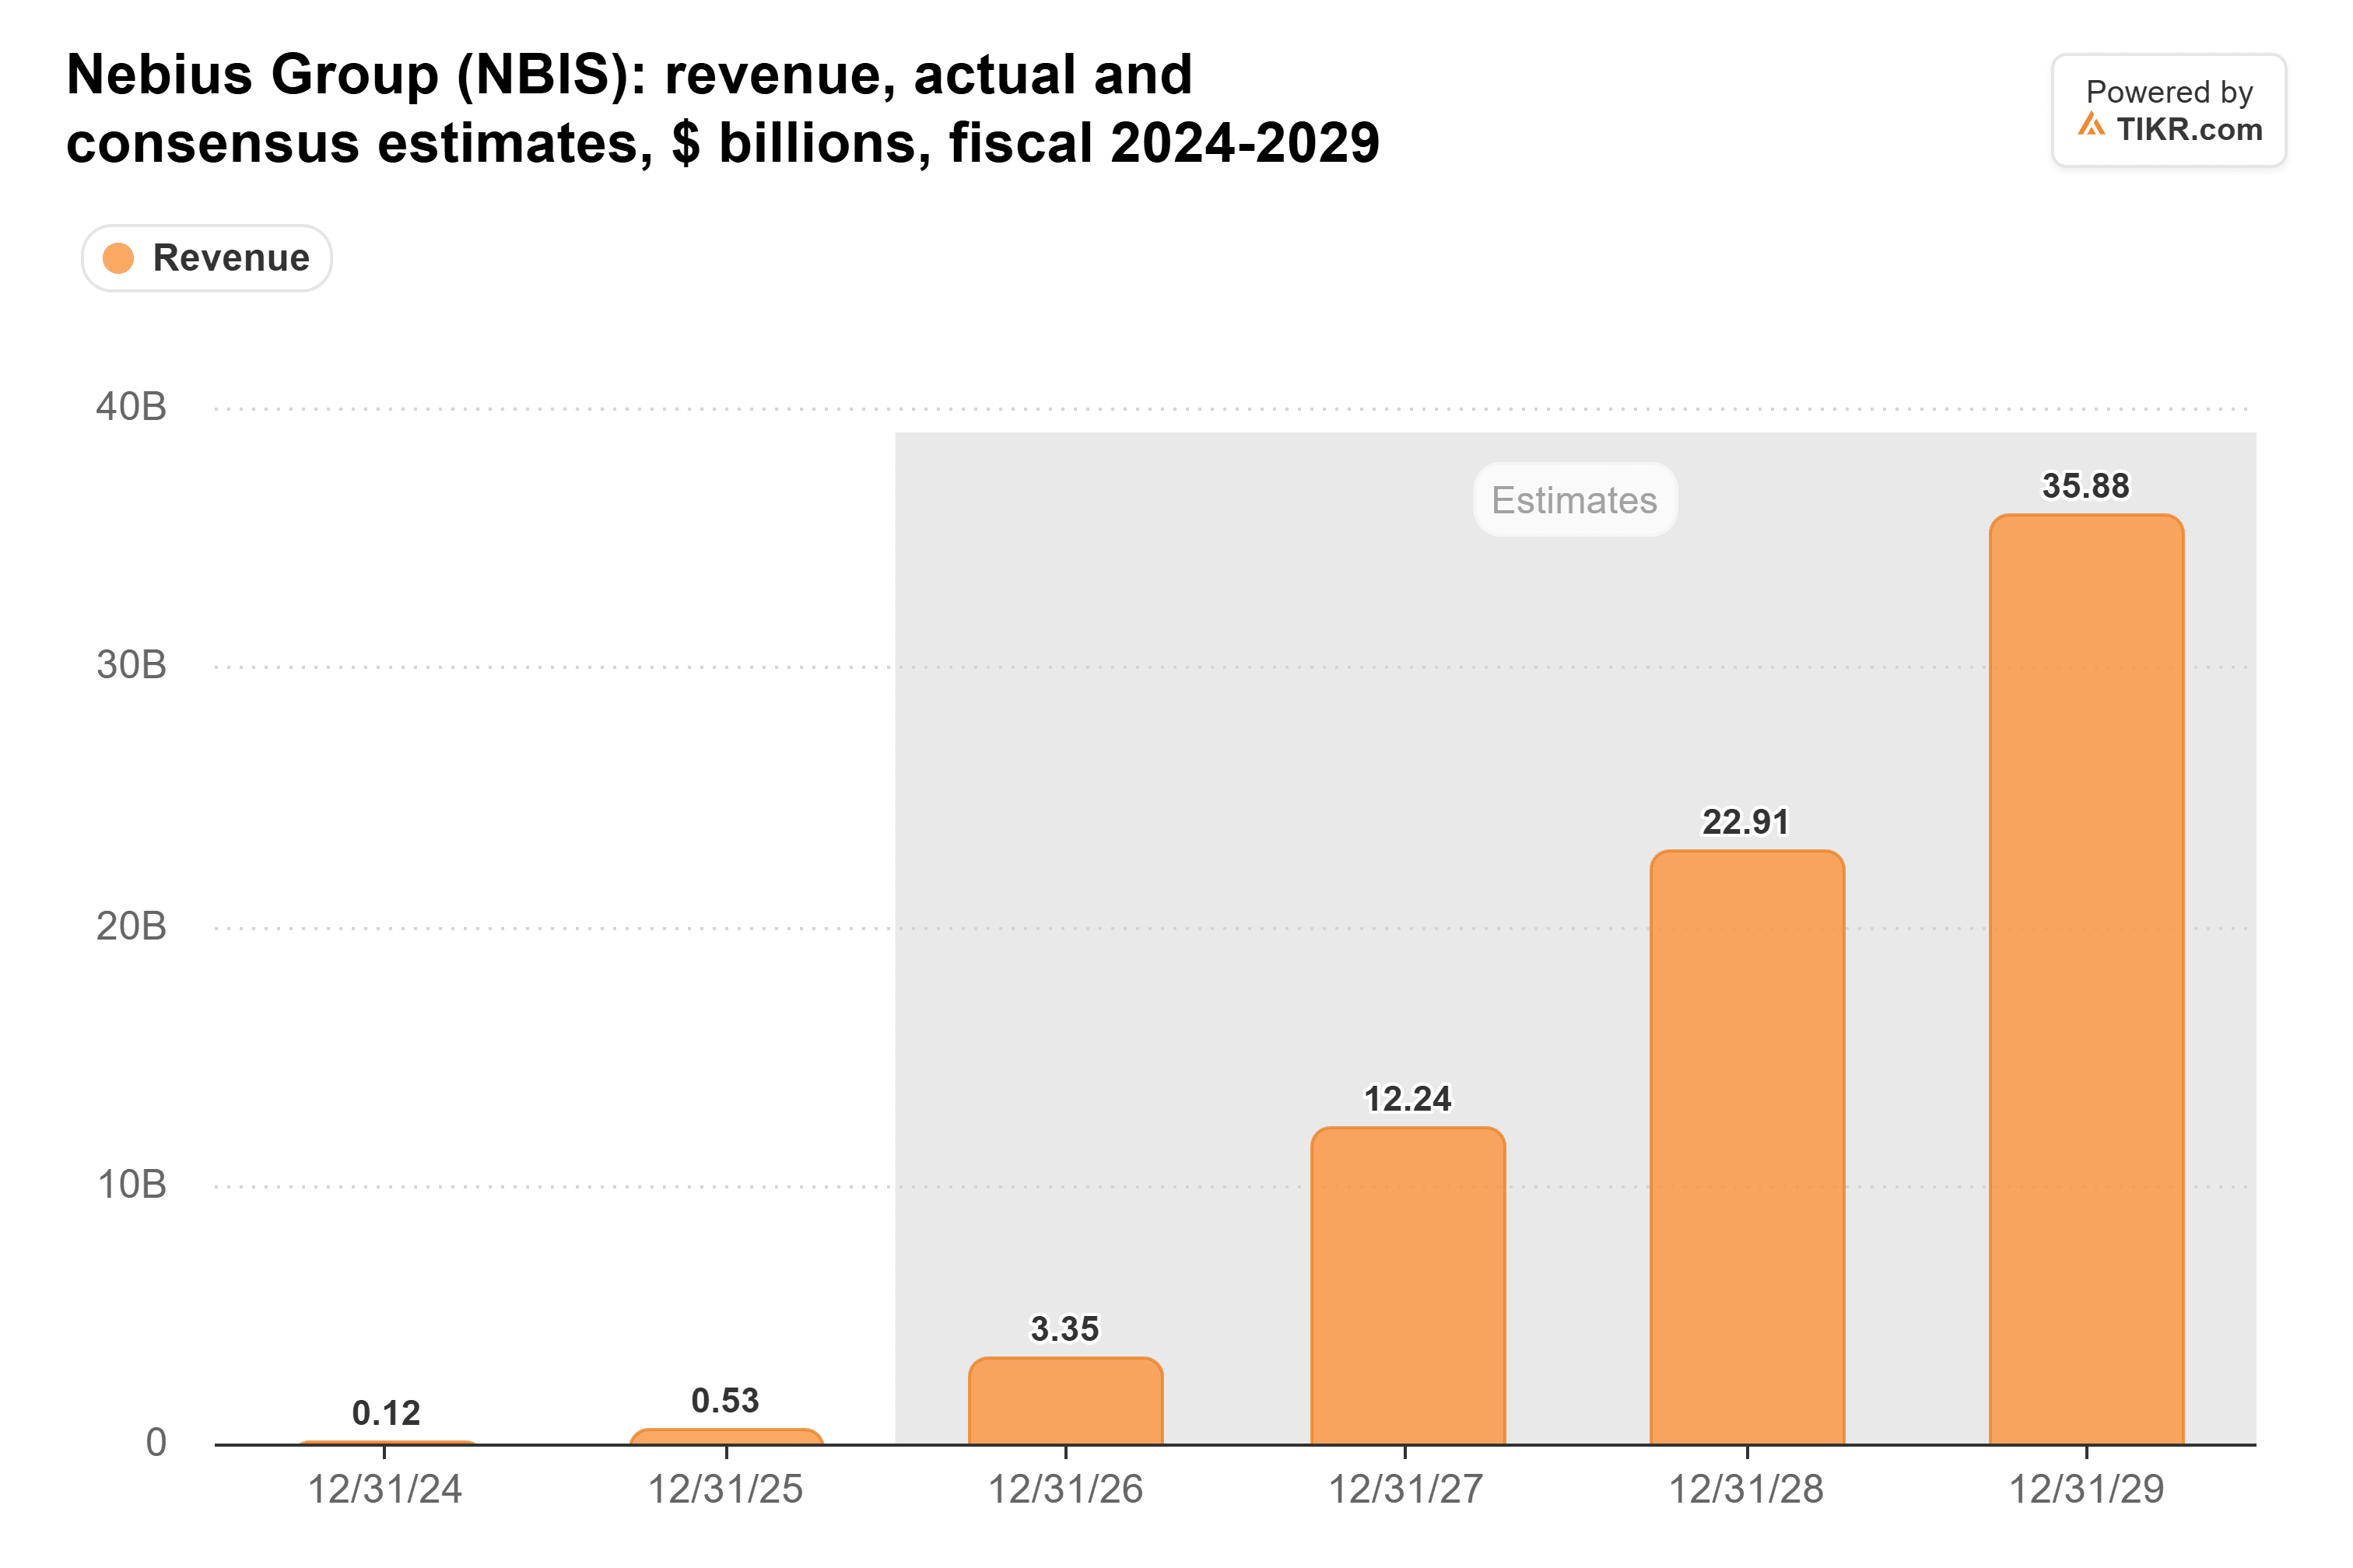Click the 12/31/25 axis label
Image resolution: width=2353 pixels, height=1568 pixels.
[725, 1490]
